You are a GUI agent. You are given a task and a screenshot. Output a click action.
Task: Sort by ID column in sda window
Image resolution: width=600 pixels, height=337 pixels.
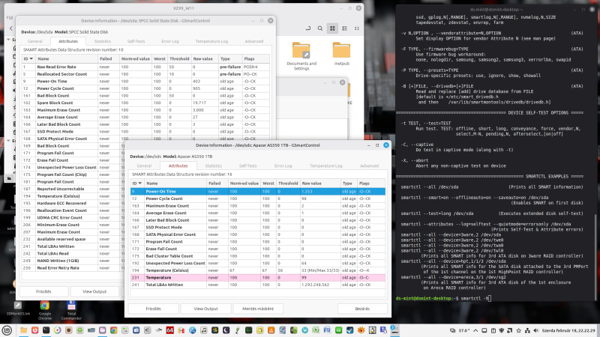28,59
